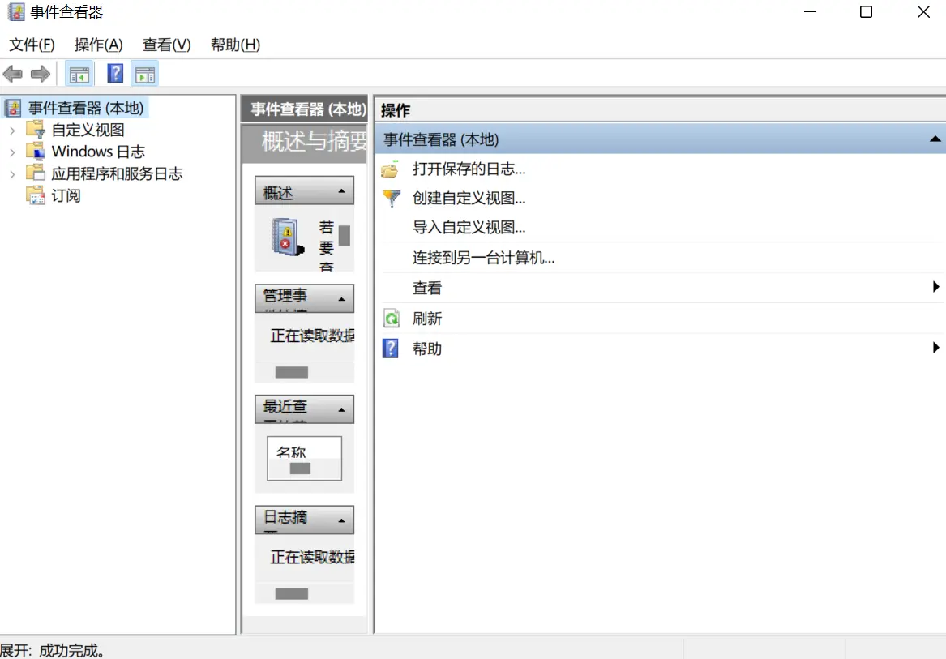Close the 事件查看器 window
Viewport: 946px width, 659px height.
pos(923,12)
